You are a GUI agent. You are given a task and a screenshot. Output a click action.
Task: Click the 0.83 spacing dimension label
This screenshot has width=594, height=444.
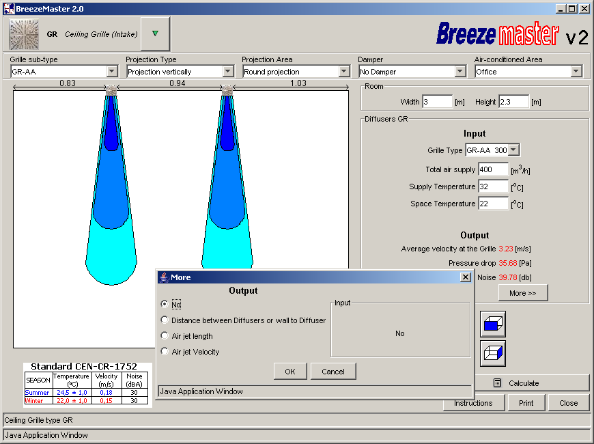click(68, 83)
